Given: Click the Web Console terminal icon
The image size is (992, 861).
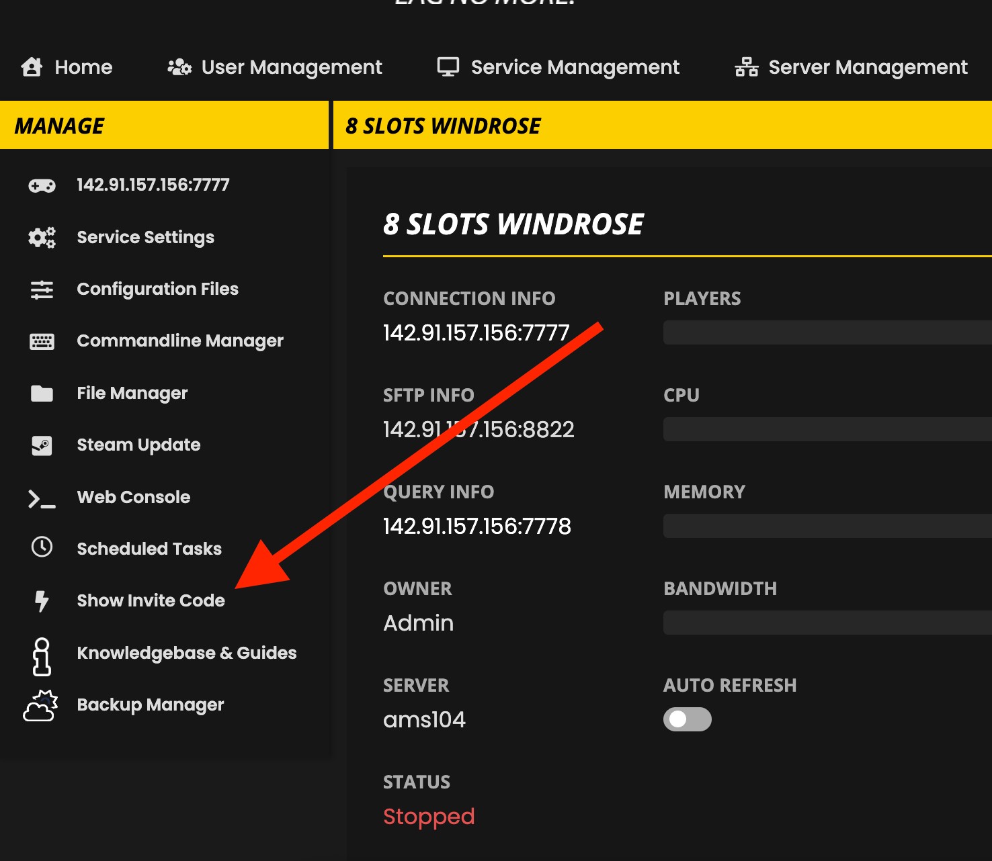Looking at the screenshot, I should [42, 498].
